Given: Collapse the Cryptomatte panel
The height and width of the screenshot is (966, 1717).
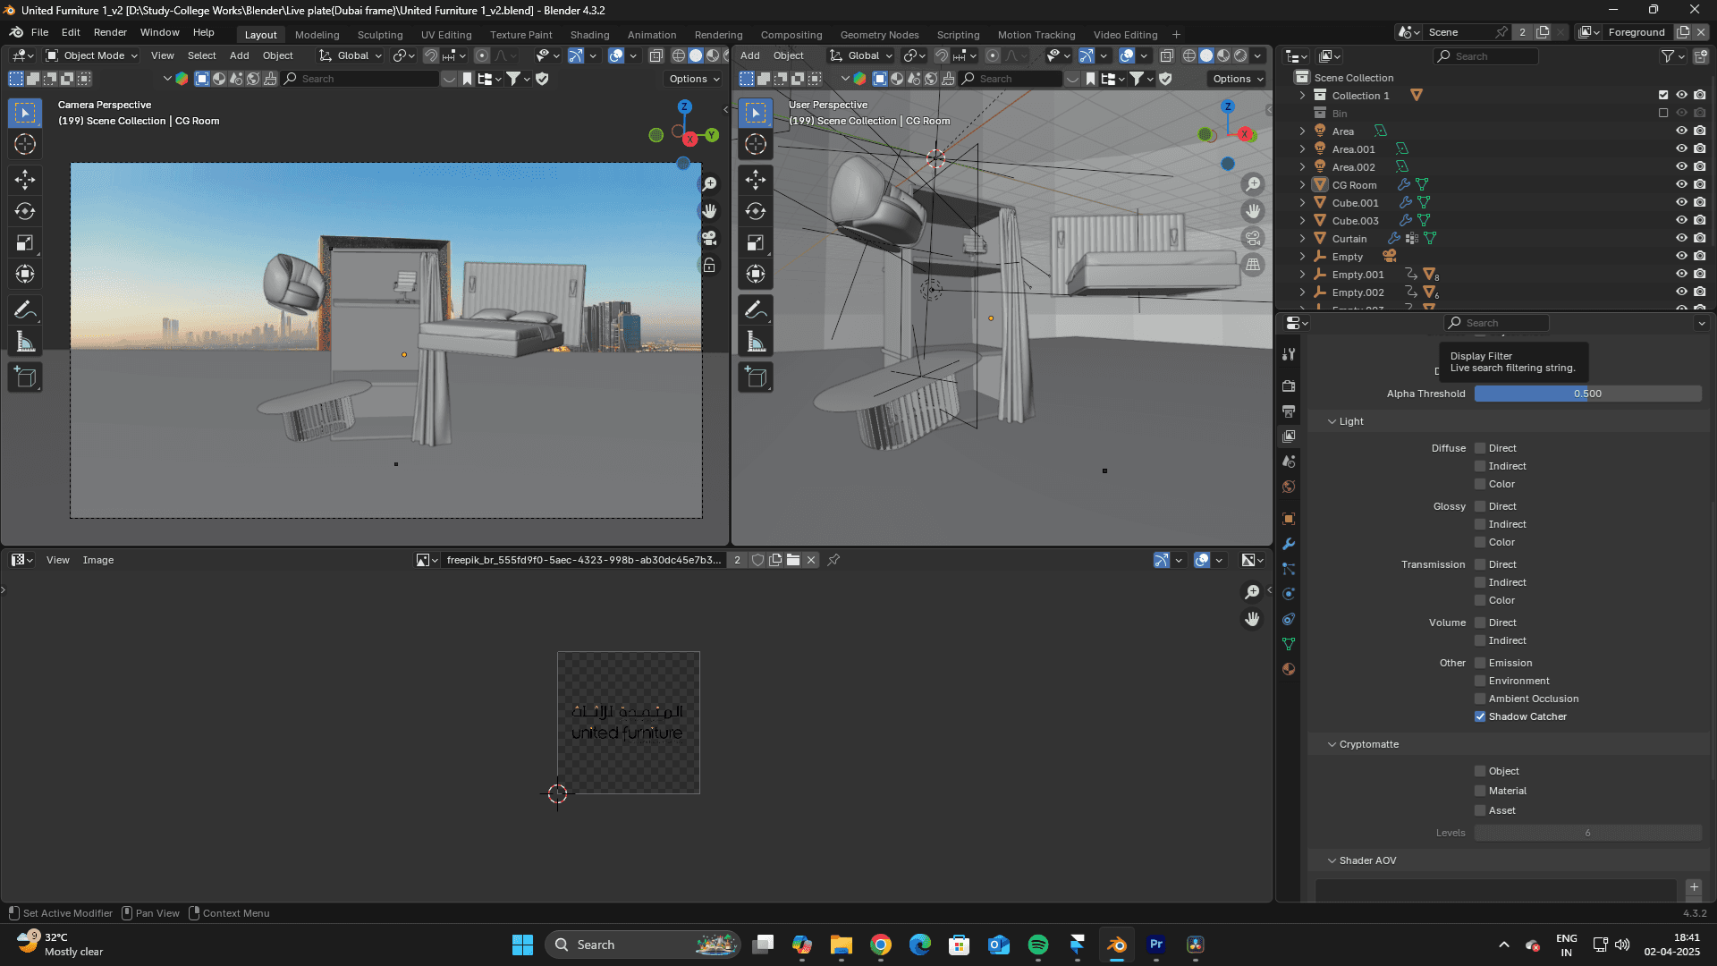Looking at the screenshot, I should (1332, 744).
